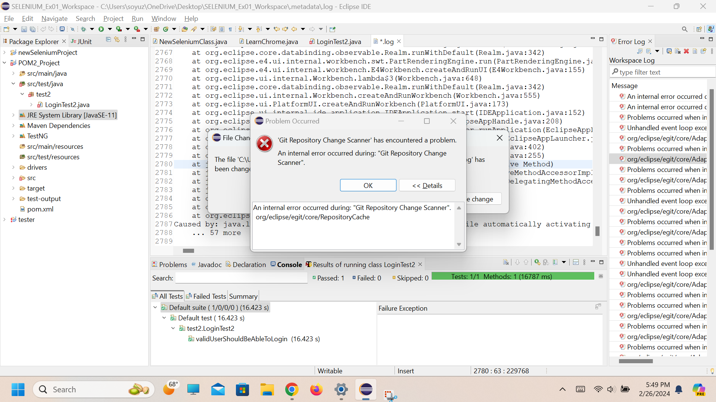The image size is (716, 402).
Task: Click Restore Log icon in Error Log
Action: (703, 51)
